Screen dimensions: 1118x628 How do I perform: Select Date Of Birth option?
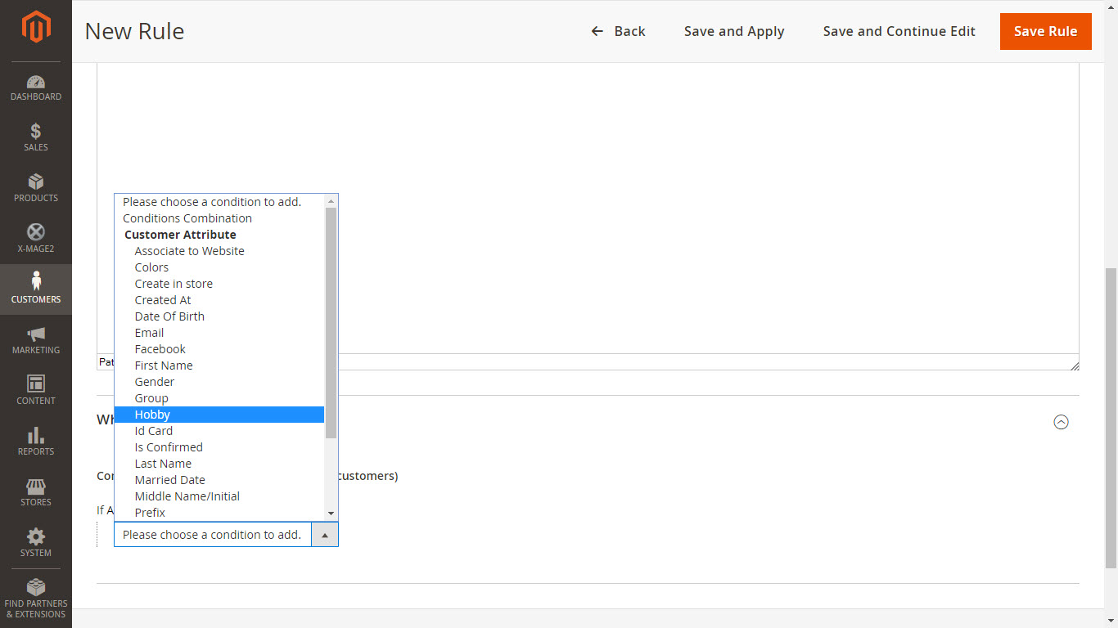click(219, 316)
